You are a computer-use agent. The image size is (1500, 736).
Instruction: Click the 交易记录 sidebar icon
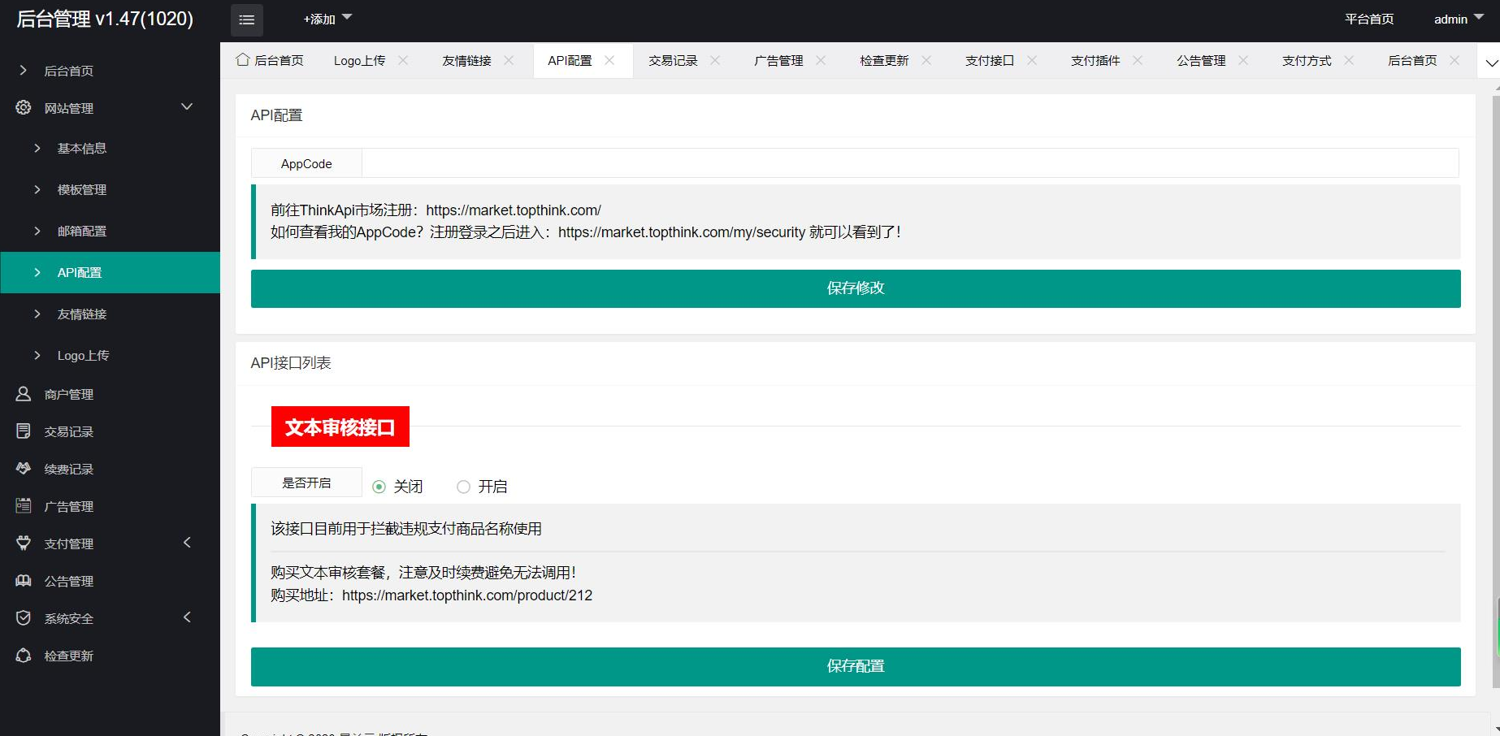[24, 431]
